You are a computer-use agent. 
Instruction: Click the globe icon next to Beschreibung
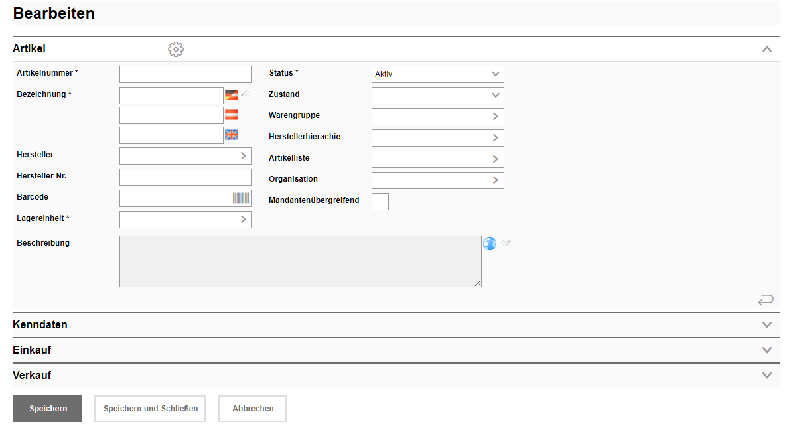click(x=490, y=244)
